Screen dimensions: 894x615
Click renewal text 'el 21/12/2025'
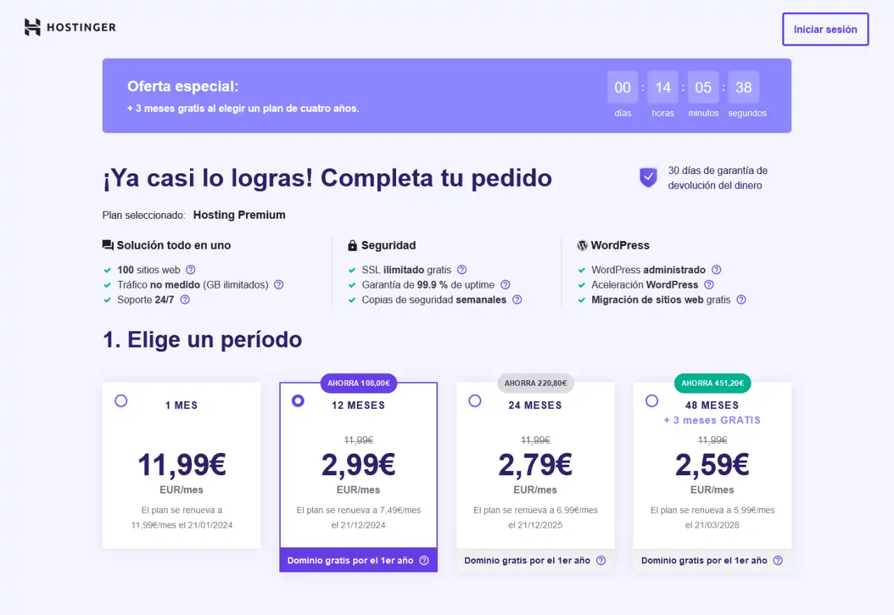536,525
